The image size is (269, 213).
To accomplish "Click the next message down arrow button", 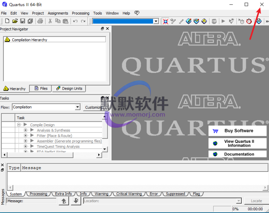I will pos(76,201).
